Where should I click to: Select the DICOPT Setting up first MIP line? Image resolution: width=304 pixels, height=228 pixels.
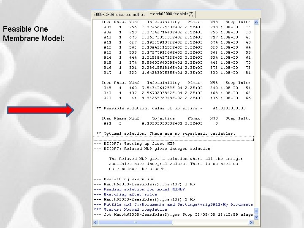134,144
